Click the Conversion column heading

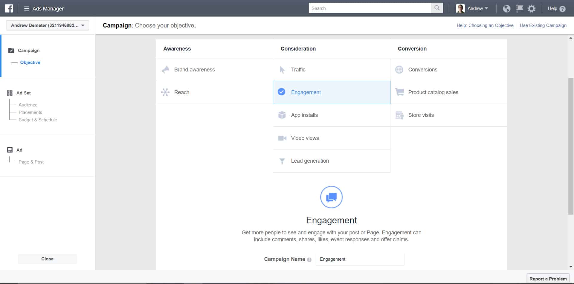pyautogui.click(x=412, y=49)
